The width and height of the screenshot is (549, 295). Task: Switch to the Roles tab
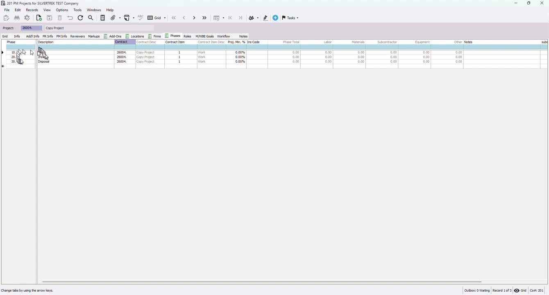[x=188, y=36]
